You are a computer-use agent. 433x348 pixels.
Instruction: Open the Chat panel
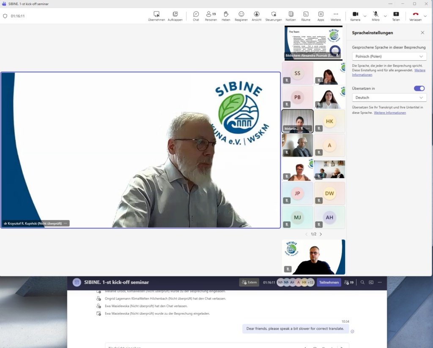[x=196, y=16]
